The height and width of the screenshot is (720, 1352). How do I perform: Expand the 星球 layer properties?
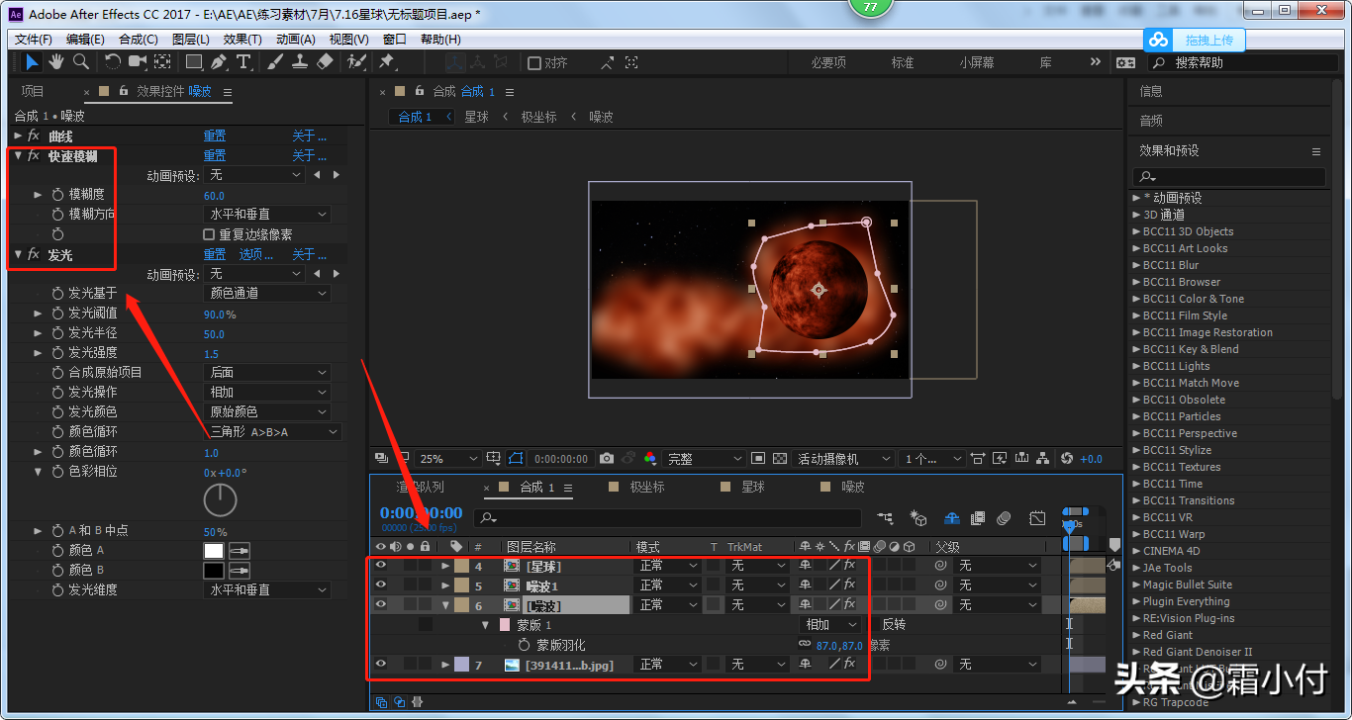pyautogui.click(x=445, y=566)
